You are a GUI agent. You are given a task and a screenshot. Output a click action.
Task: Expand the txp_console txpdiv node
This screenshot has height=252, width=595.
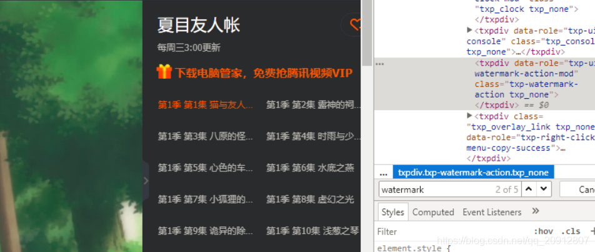(x=470, y=31)
